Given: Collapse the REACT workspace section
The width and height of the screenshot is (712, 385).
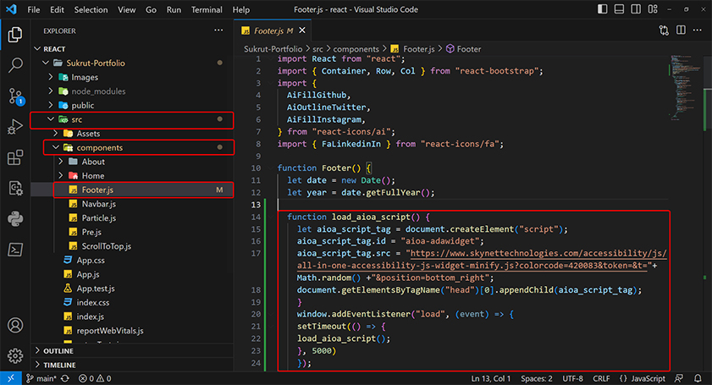Looking at the screenshot, I should 132,48.
